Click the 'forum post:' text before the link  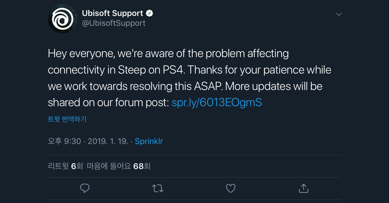142,103
